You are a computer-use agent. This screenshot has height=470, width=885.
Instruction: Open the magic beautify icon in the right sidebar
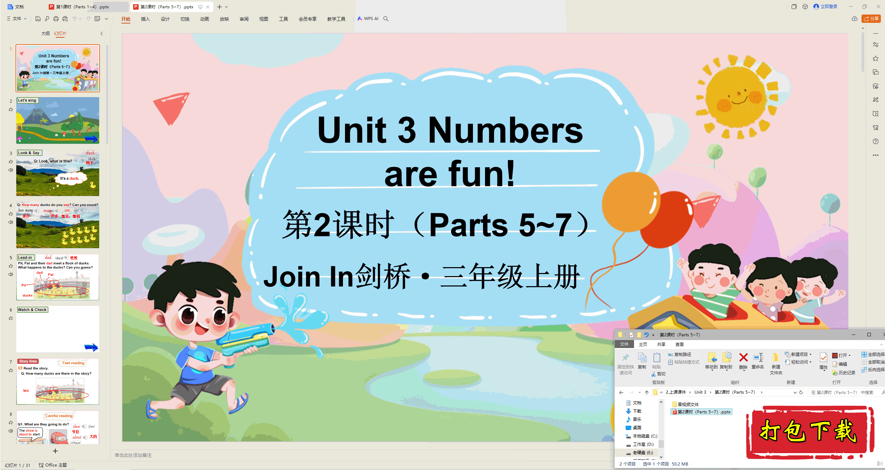pos(876,100)
